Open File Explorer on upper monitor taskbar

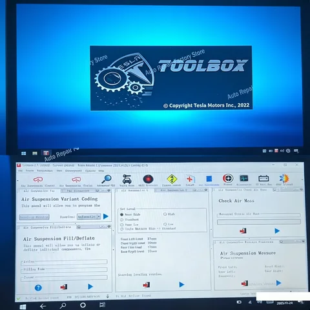pyautogui.click(x=35, y=153)
